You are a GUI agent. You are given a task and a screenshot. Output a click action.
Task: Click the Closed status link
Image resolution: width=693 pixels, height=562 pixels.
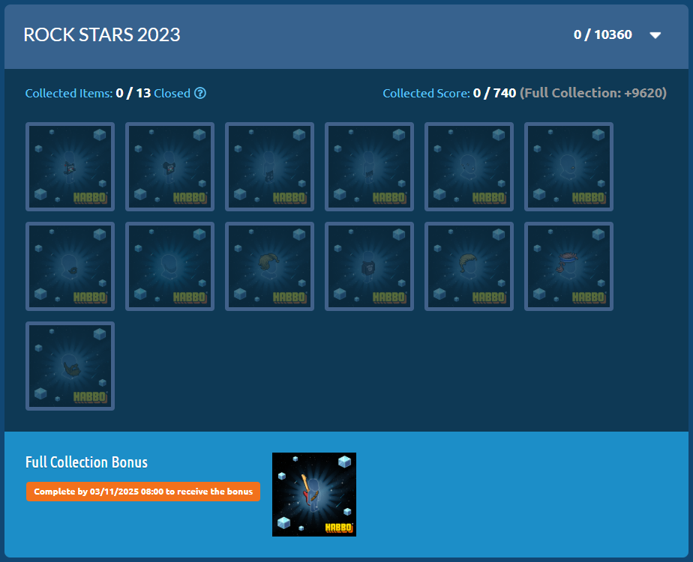[x=172, y=94]
